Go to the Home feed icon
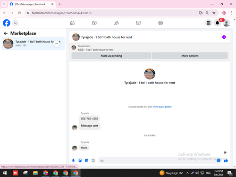The width and height of the screenshot is (236, 177). [72, 23]
